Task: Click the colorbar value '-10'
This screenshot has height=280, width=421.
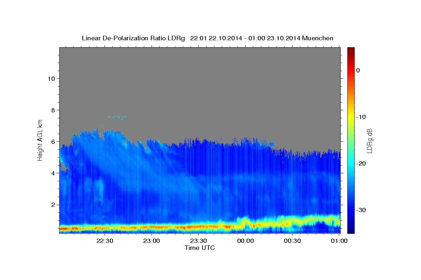Action: 361,117
